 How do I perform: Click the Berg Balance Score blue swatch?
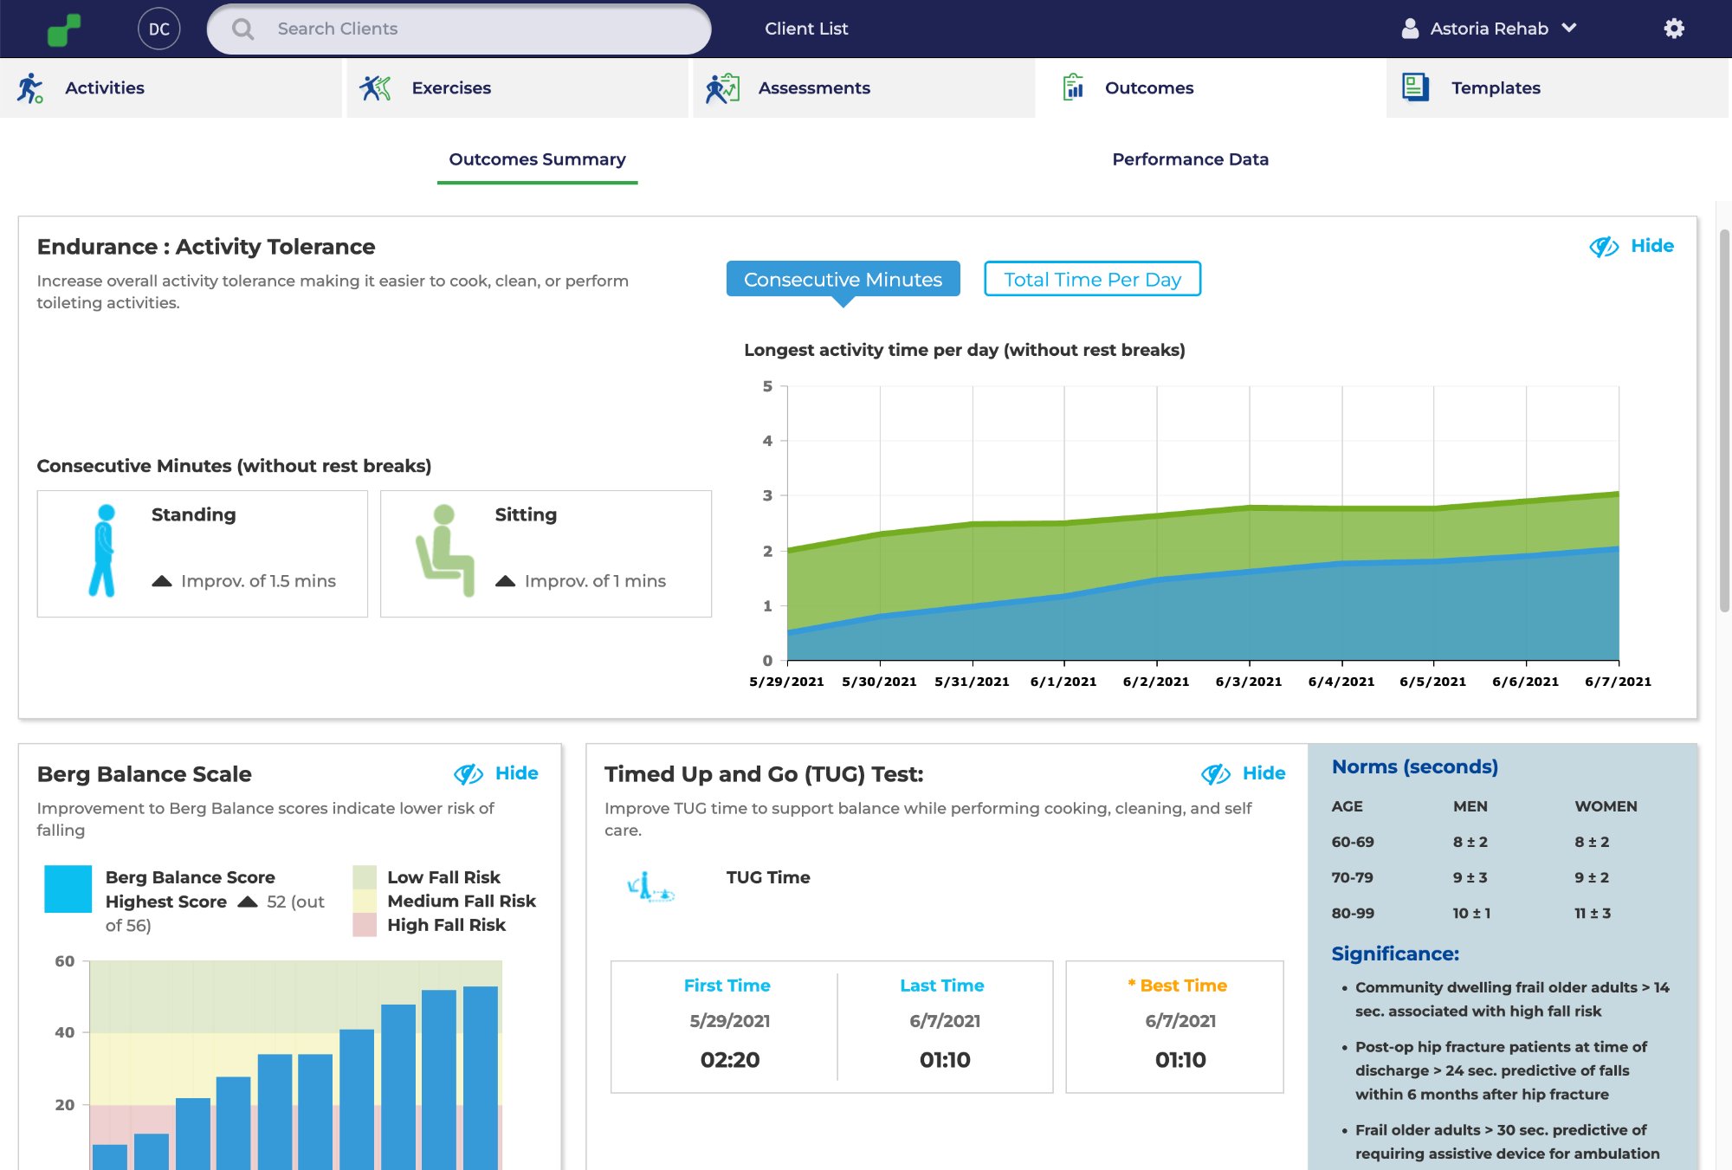tap(67, 889)
